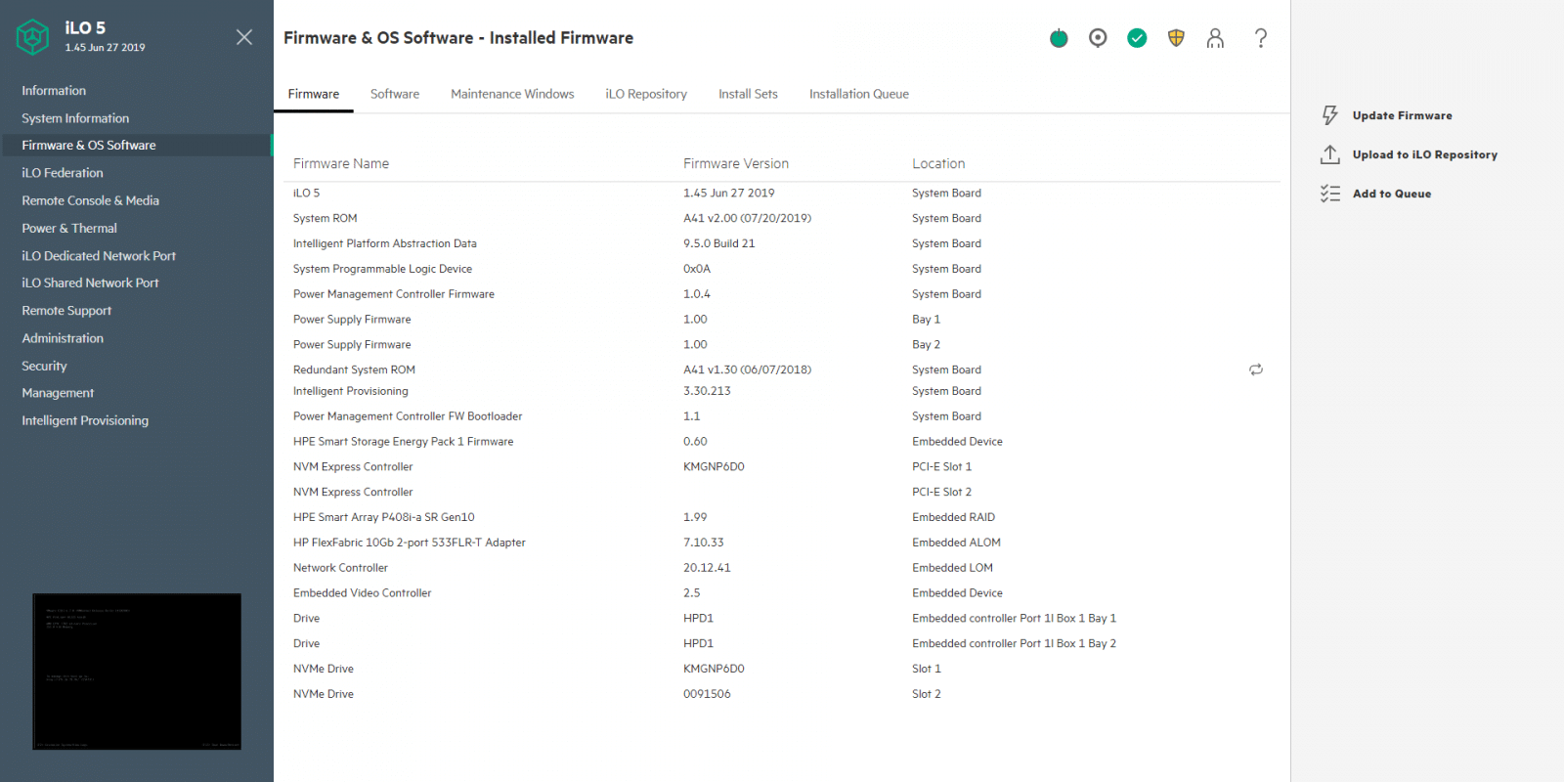The height and width of the screenshot is (782, 1564).
Task: Click version '3.30.213' of Intelligent Provisioning
Action: [x=707, y=391]
